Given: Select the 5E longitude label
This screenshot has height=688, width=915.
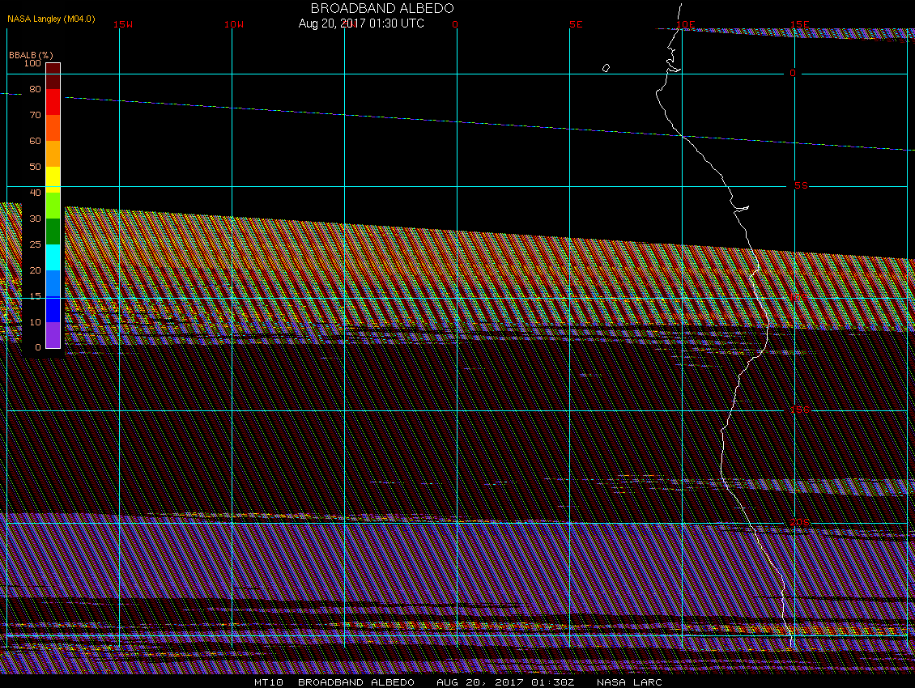Looking at the screenshot, I should (576, 24).
